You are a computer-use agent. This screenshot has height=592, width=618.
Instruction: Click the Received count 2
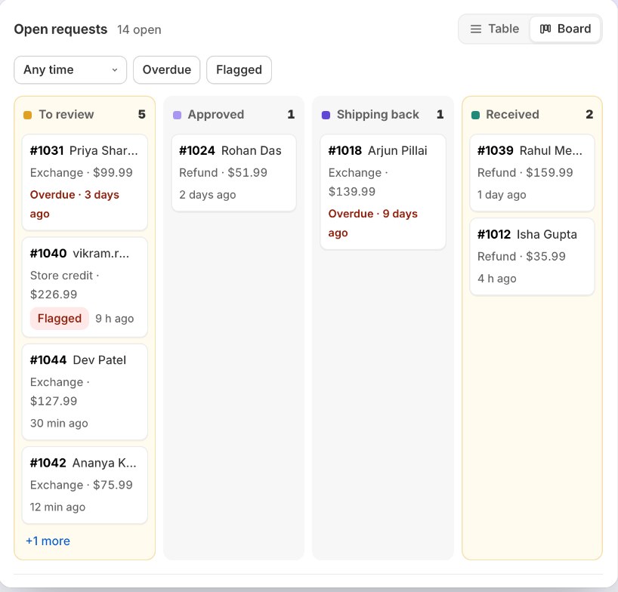(589, 115)
